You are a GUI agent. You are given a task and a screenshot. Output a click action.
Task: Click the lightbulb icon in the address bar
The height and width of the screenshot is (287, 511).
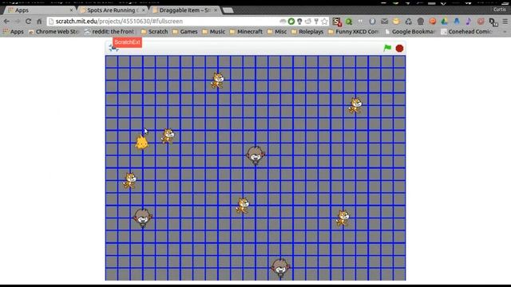[x=299, y=22]
